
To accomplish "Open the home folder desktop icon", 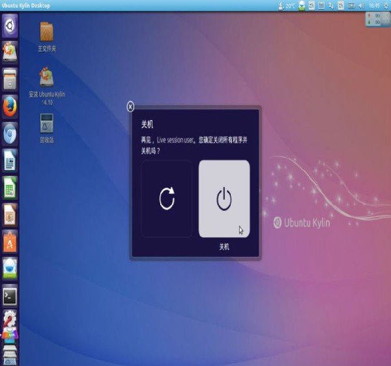I will pos(47,31).
